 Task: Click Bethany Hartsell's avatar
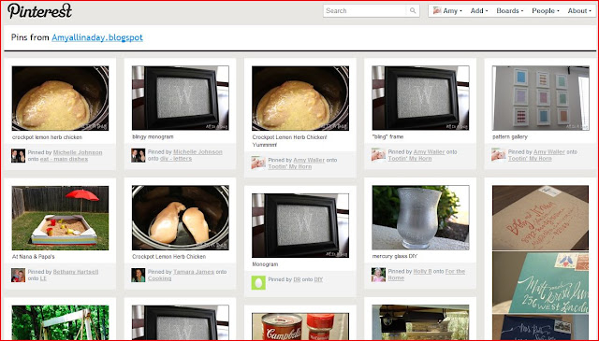tap(19, 275)
